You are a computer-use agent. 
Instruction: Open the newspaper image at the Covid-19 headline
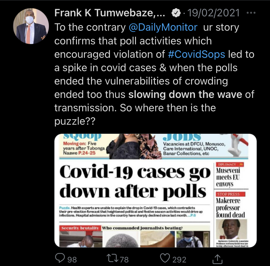[135, 182]
